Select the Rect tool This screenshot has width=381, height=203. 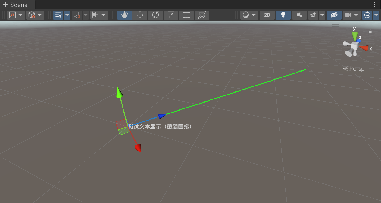(186, 15)
